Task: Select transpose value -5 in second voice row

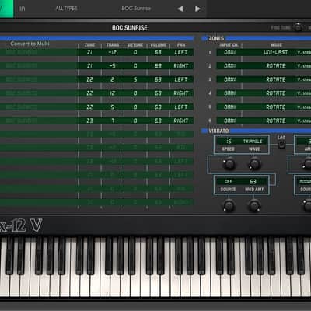Action: pos(113,66)
